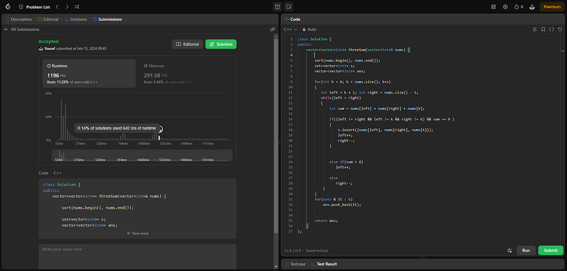Click the runtime distribution mini-range overview
The image size is (567, 271).
pos(142,156)
